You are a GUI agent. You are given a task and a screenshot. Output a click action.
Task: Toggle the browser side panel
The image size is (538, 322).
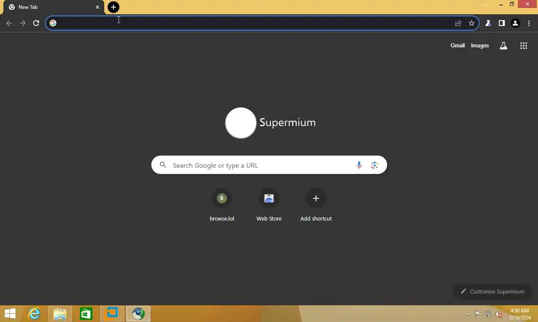point(501,23)
